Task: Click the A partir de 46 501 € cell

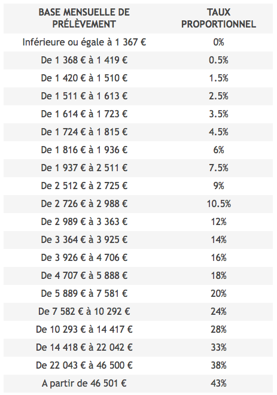Action: point(84,384)
